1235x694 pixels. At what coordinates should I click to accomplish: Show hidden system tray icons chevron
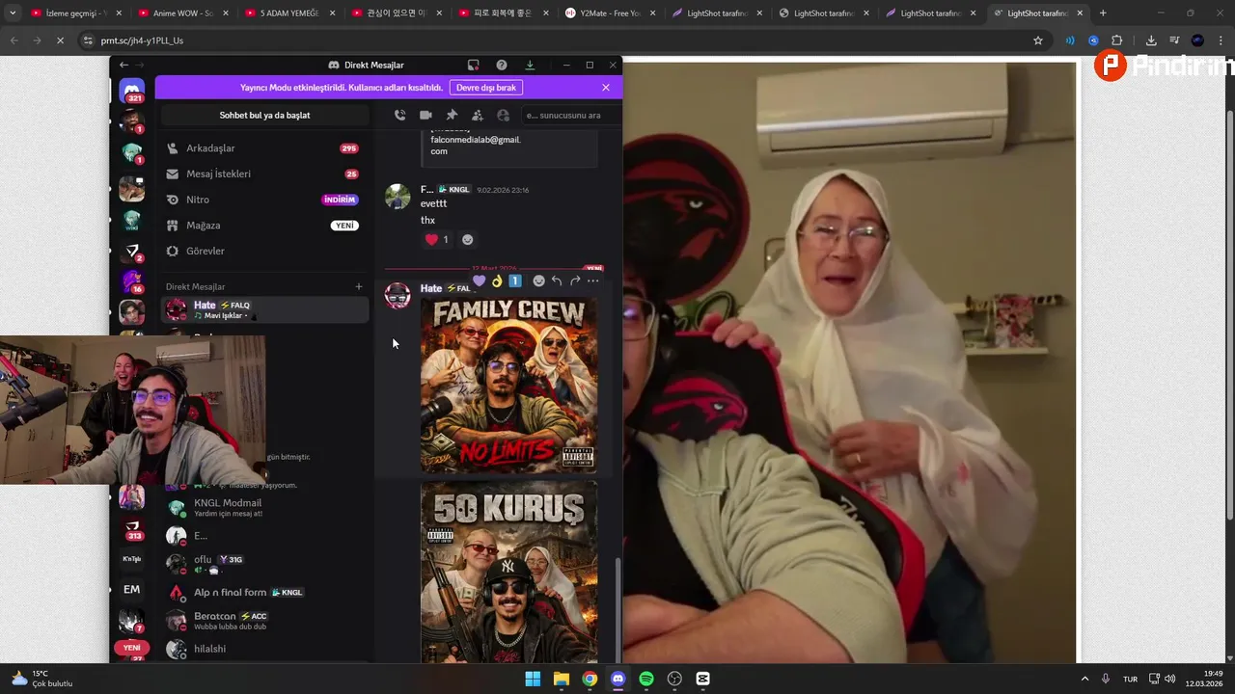1084,679
